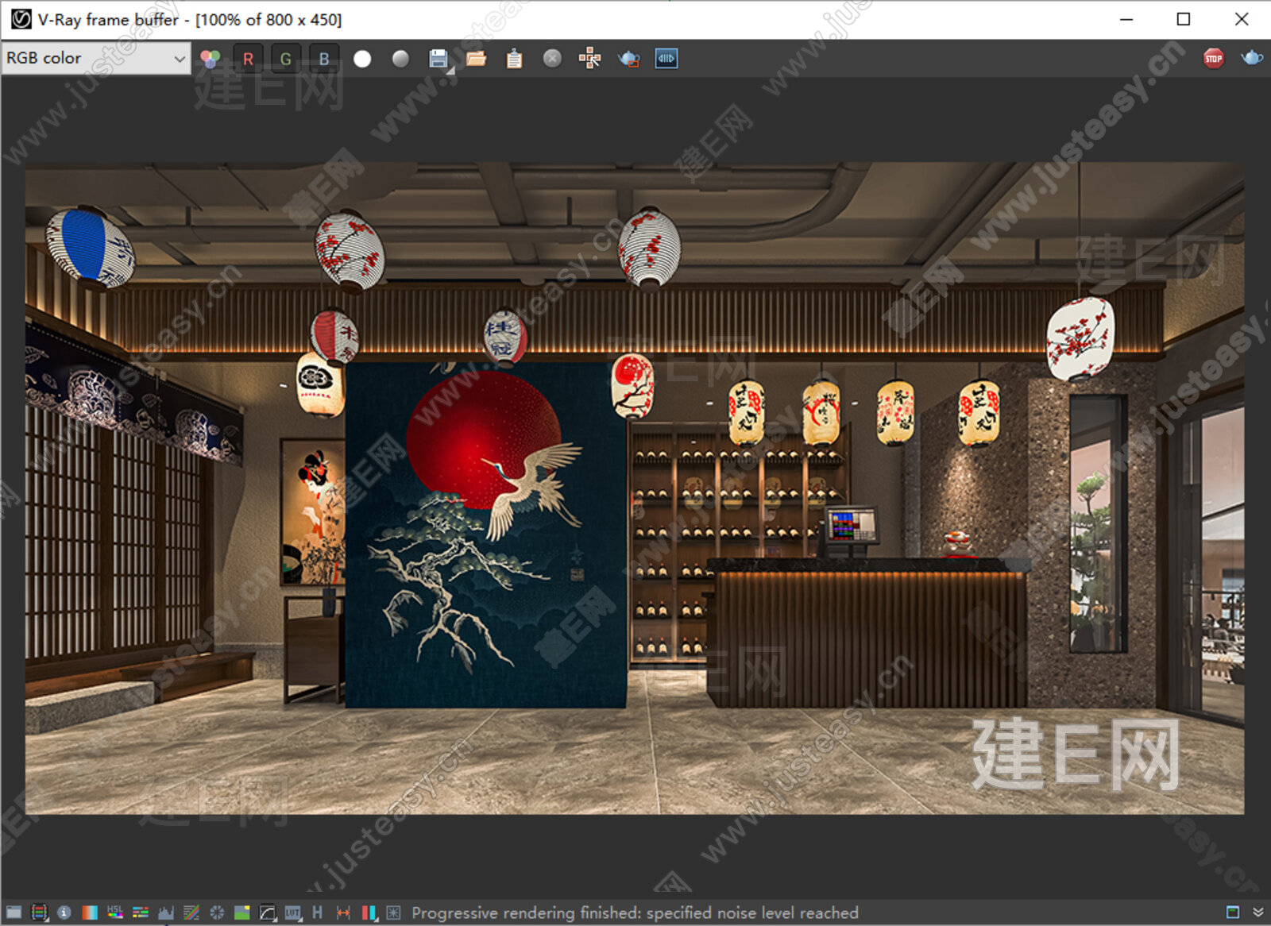This screenshot has height=926, width=1271.
Task: Close the V-Ray frame buffer window
Action: point(1242,19)
